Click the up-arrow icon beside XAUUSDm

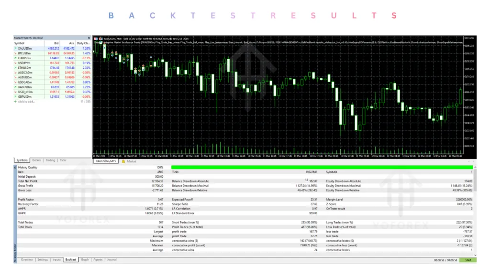(x=15, y=49)
